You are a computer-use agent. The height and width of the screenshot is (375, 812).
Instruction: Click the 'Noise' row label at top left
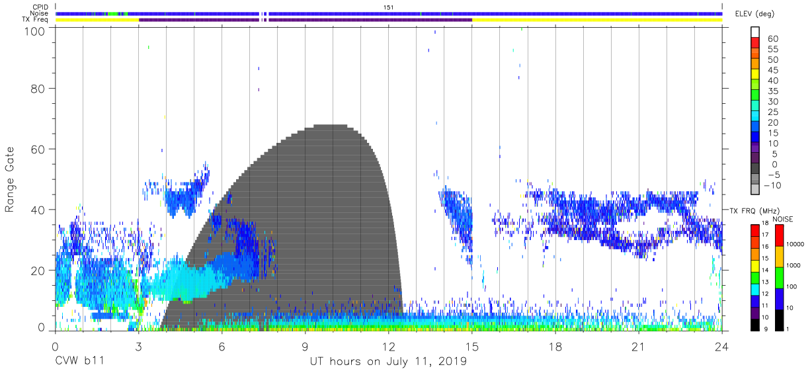tap(40, 13)
